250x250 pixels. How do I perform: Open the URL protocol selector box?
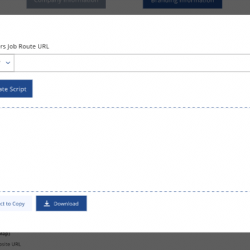pyautogui.click(x=7, y=63)
